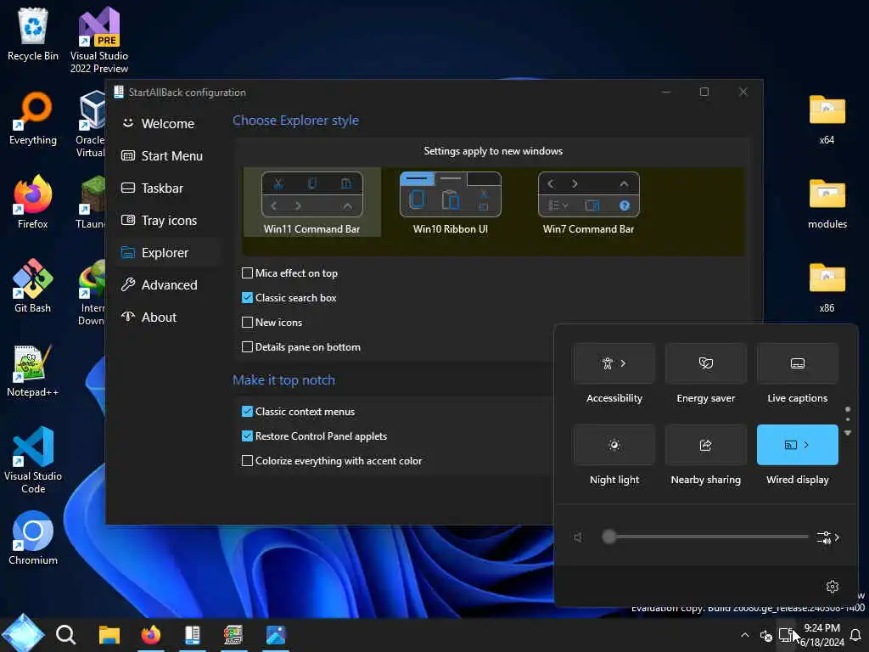Open Visual Studio Code desktop shortcut
The height and width of the screenshot is (652, 869).
click(33, 460)
